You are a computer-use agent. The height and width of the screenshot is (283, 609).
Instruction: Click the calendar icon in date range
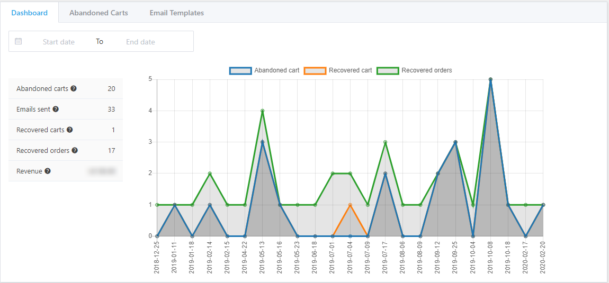[19, 41]
